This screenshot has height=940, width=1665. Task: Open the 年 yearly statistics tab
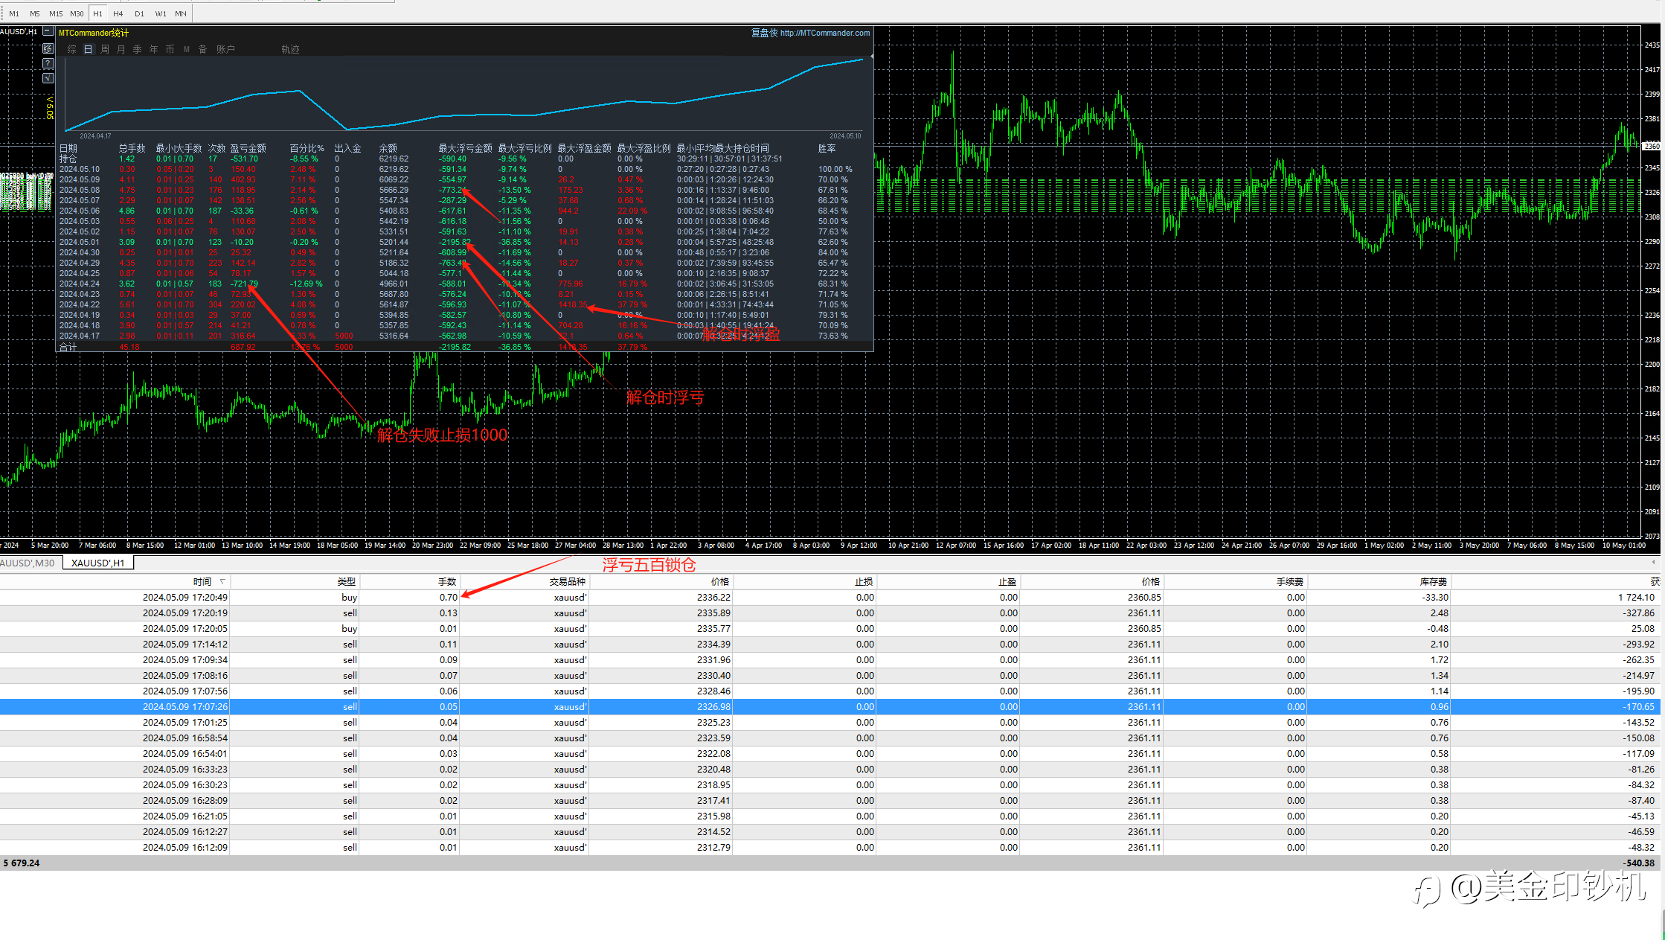pyautogui.click(x=153, y=49)
